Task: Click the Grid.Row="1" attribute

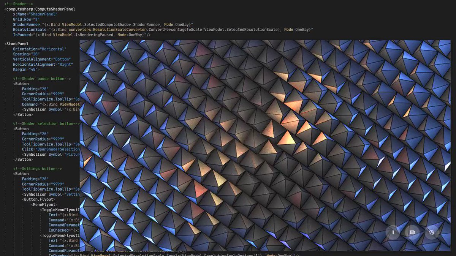Action: pyautogui.click(x=26, y=19)
